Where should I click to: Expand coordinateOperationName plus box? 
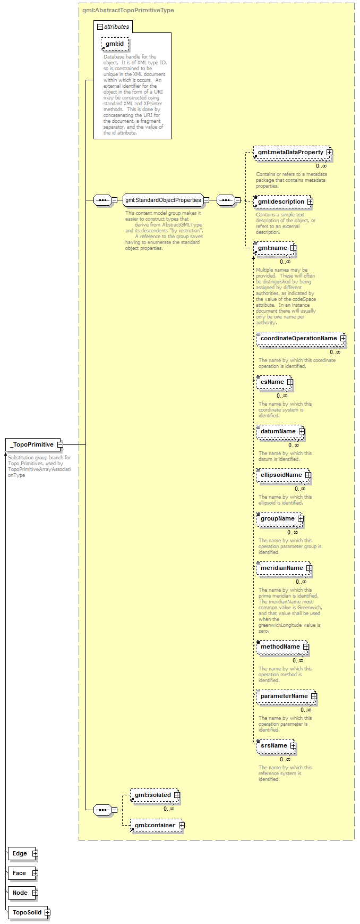(343, 339)
